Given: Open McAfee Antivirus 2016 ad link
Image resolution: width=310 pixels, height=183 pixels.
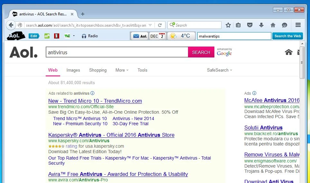Looking at the screenshot, I should (x=272, y=100).
